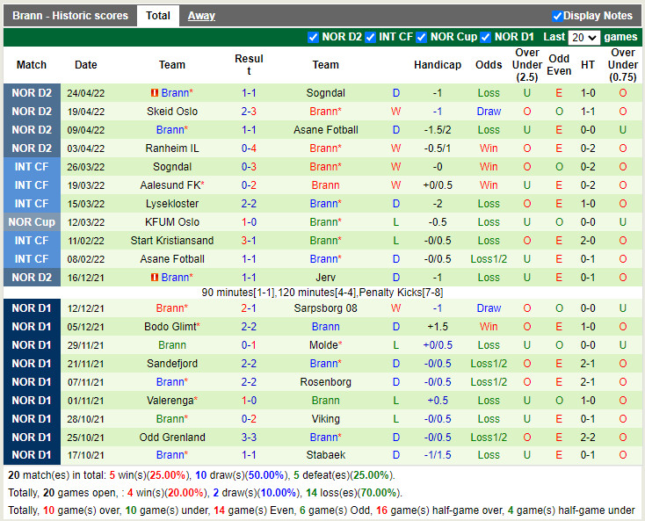Click the Loss1/2 odds in Rosenborg row
Screen dimensions: 645x521
point(489,382)
